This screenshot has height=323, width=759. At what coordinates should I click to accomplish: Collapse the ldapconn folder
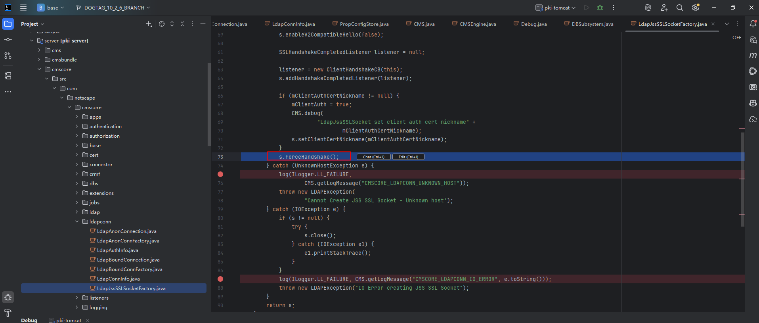[x=77, y=221]
